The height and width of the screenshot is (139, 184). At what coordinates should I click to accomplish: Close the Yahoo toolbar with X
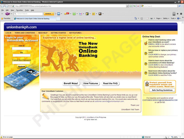click(2, 14)
